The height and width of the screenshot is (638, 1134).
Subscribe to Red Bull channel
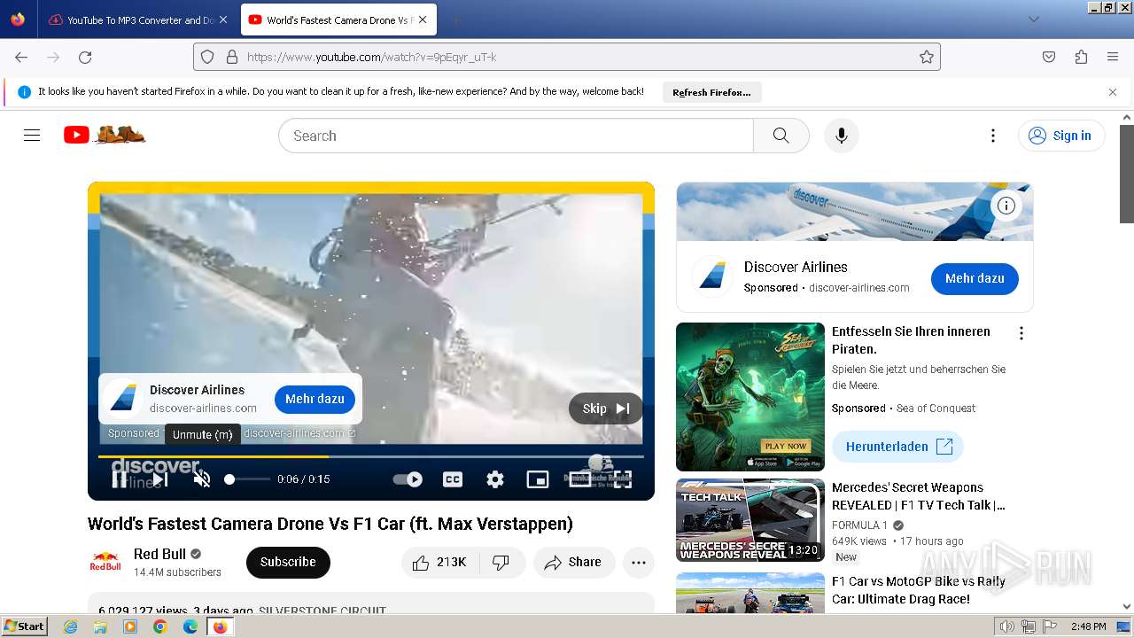click(288, 562)
